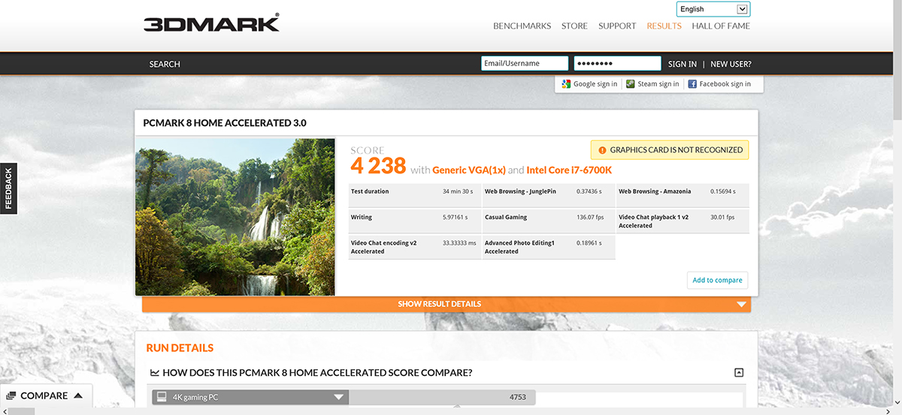Click the chart icon beside score comparison heading
This screenshot has width=902, height=415.
tap(154, 373)
